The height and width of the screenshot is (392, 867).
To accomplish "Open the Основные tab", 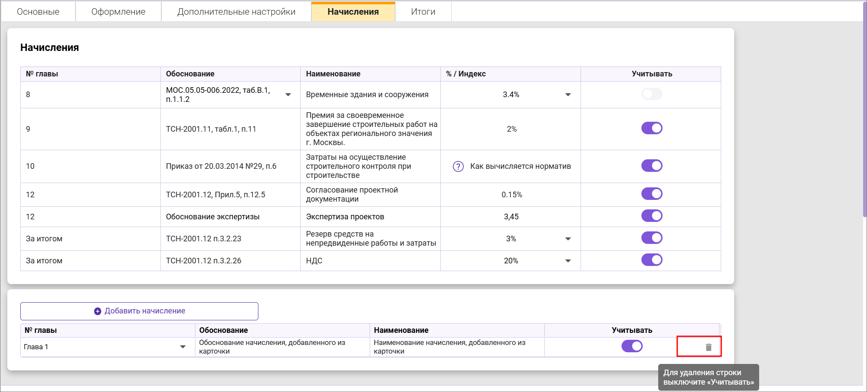I will 38,12.
